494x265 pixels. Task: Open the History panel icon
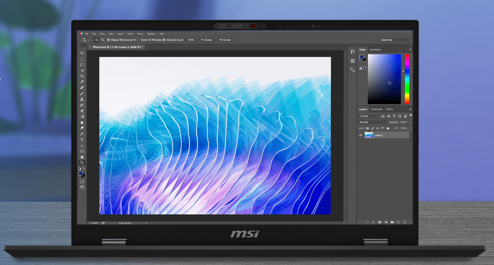[x=352, y=52]
